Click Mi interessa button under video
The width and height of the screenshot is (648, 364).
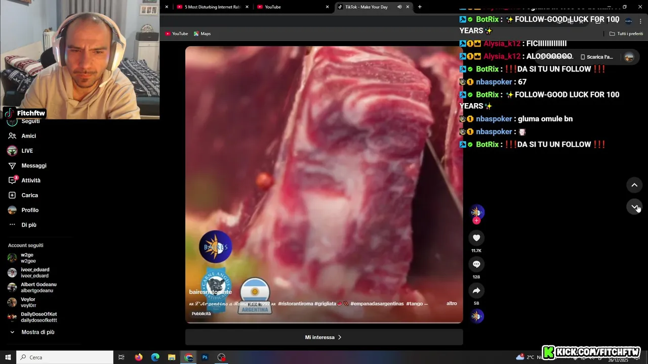(324, 337)
